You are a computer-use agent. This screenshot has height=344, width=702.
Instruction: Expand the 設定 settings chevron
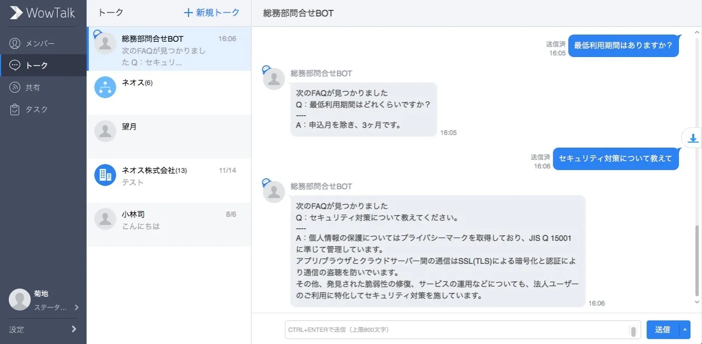click(73, 329)
